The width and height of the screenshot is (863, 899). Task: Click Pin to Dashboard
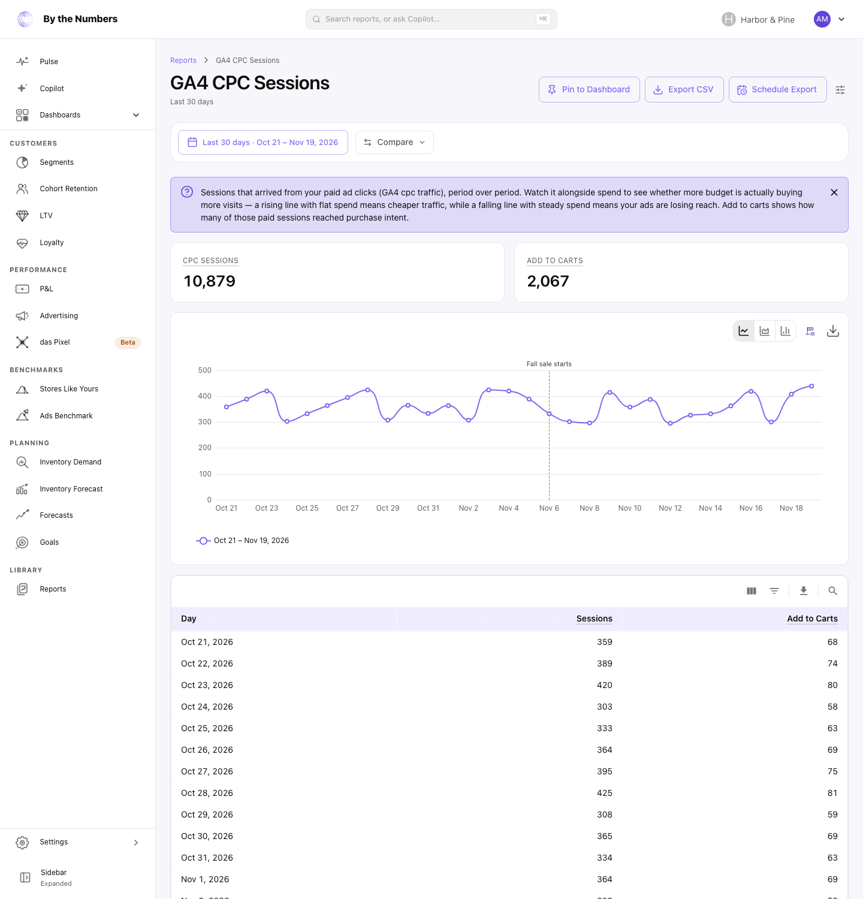pyautogui.click(x=589, y=89)
